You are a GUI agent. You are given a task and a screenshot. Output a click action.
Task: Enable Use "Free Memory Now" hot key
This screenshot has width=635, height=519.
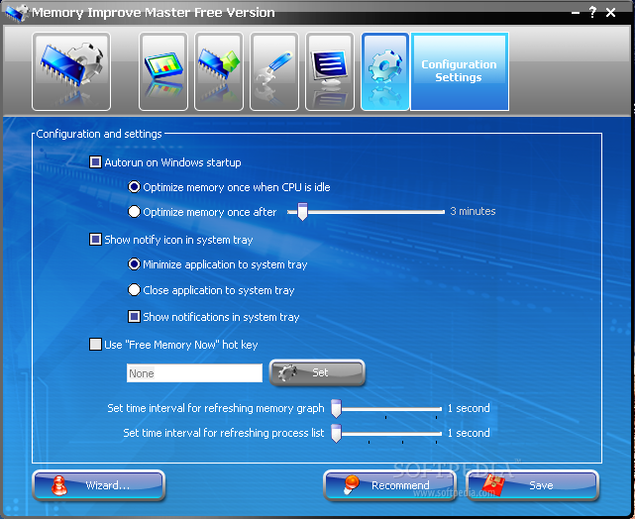(x=95, y=345)
